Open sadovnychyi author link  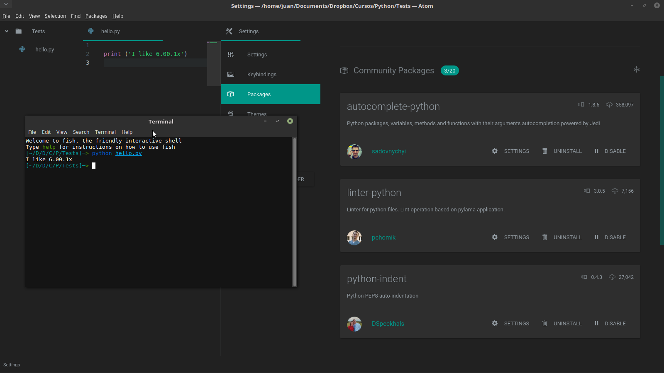pyautogui.click(x=389, y=151)
